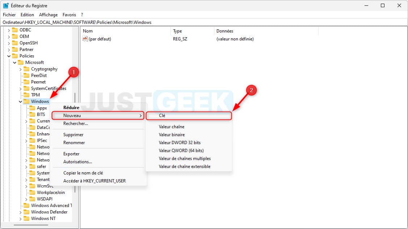Click the Tenant folder icon
408x229 pixels.
pyautogui.click(x=32, y=179)
